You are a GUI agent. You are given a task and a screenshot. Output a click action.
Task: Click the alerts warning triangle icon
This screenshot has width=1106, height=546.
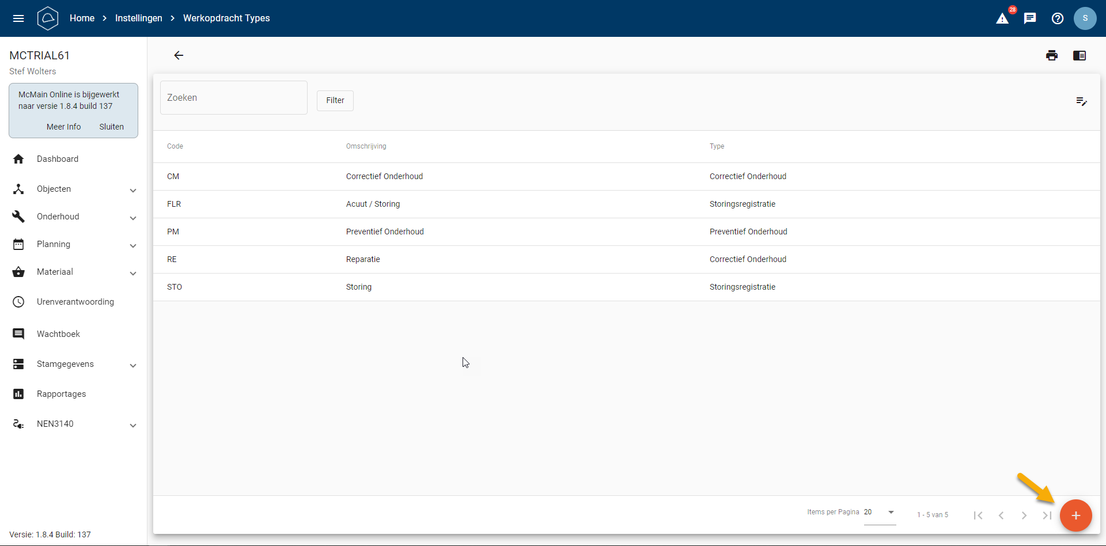tap(1002, 18)
